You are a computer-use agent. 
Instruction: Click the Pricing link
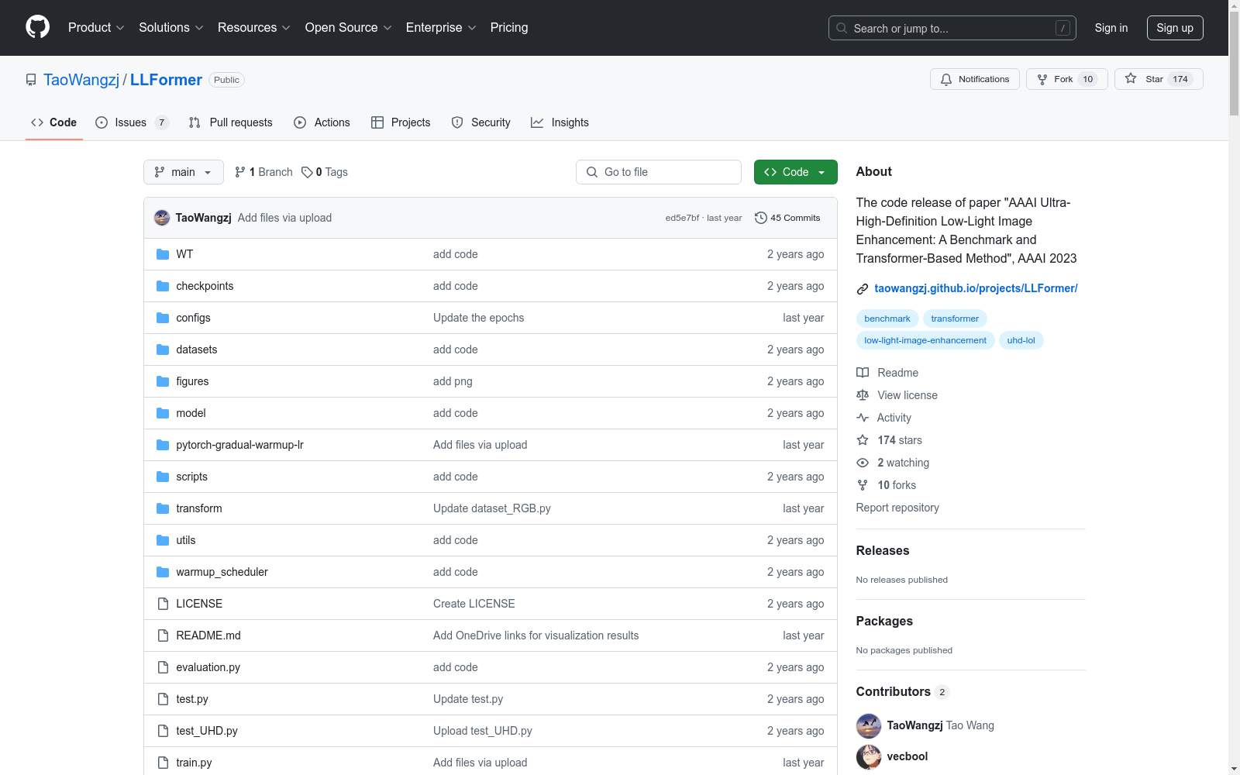(x=509, y=27)
